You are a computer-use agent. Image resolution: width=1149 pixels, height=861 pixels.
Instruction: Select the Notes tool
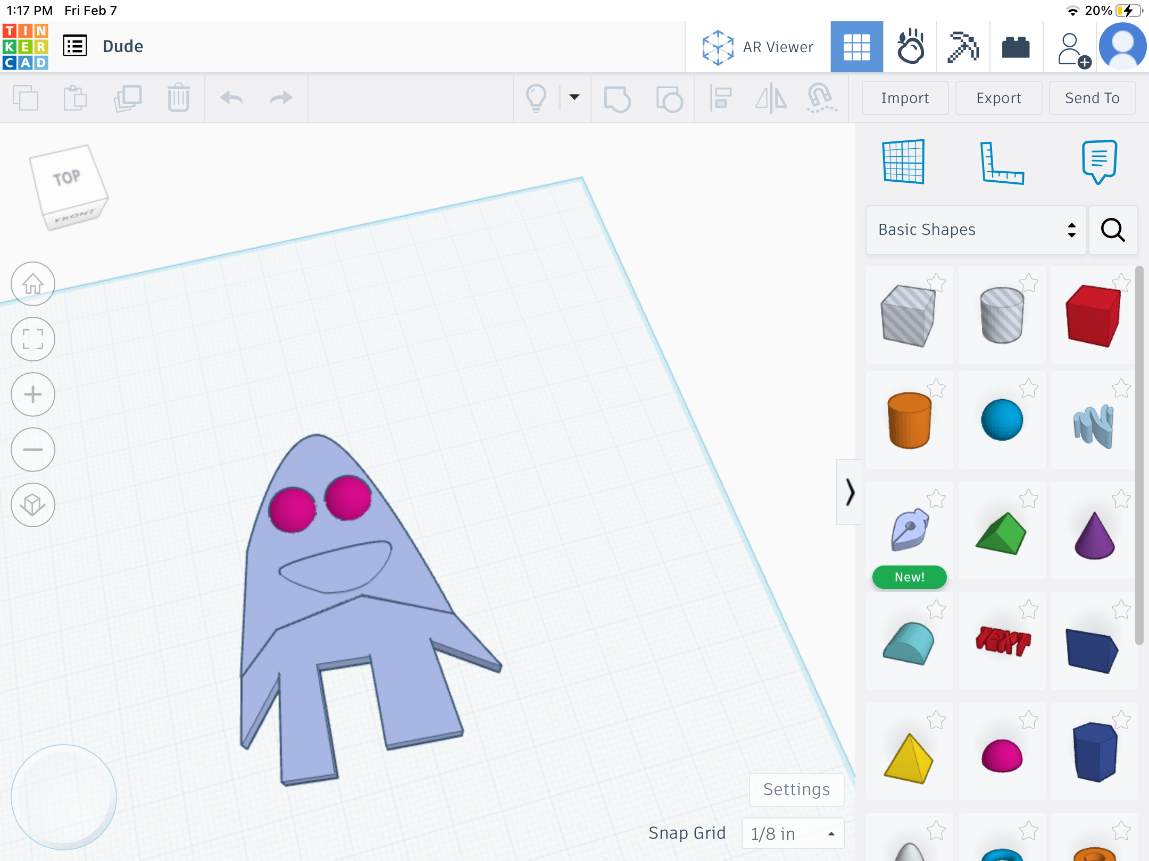click(x=1099, y=162)
